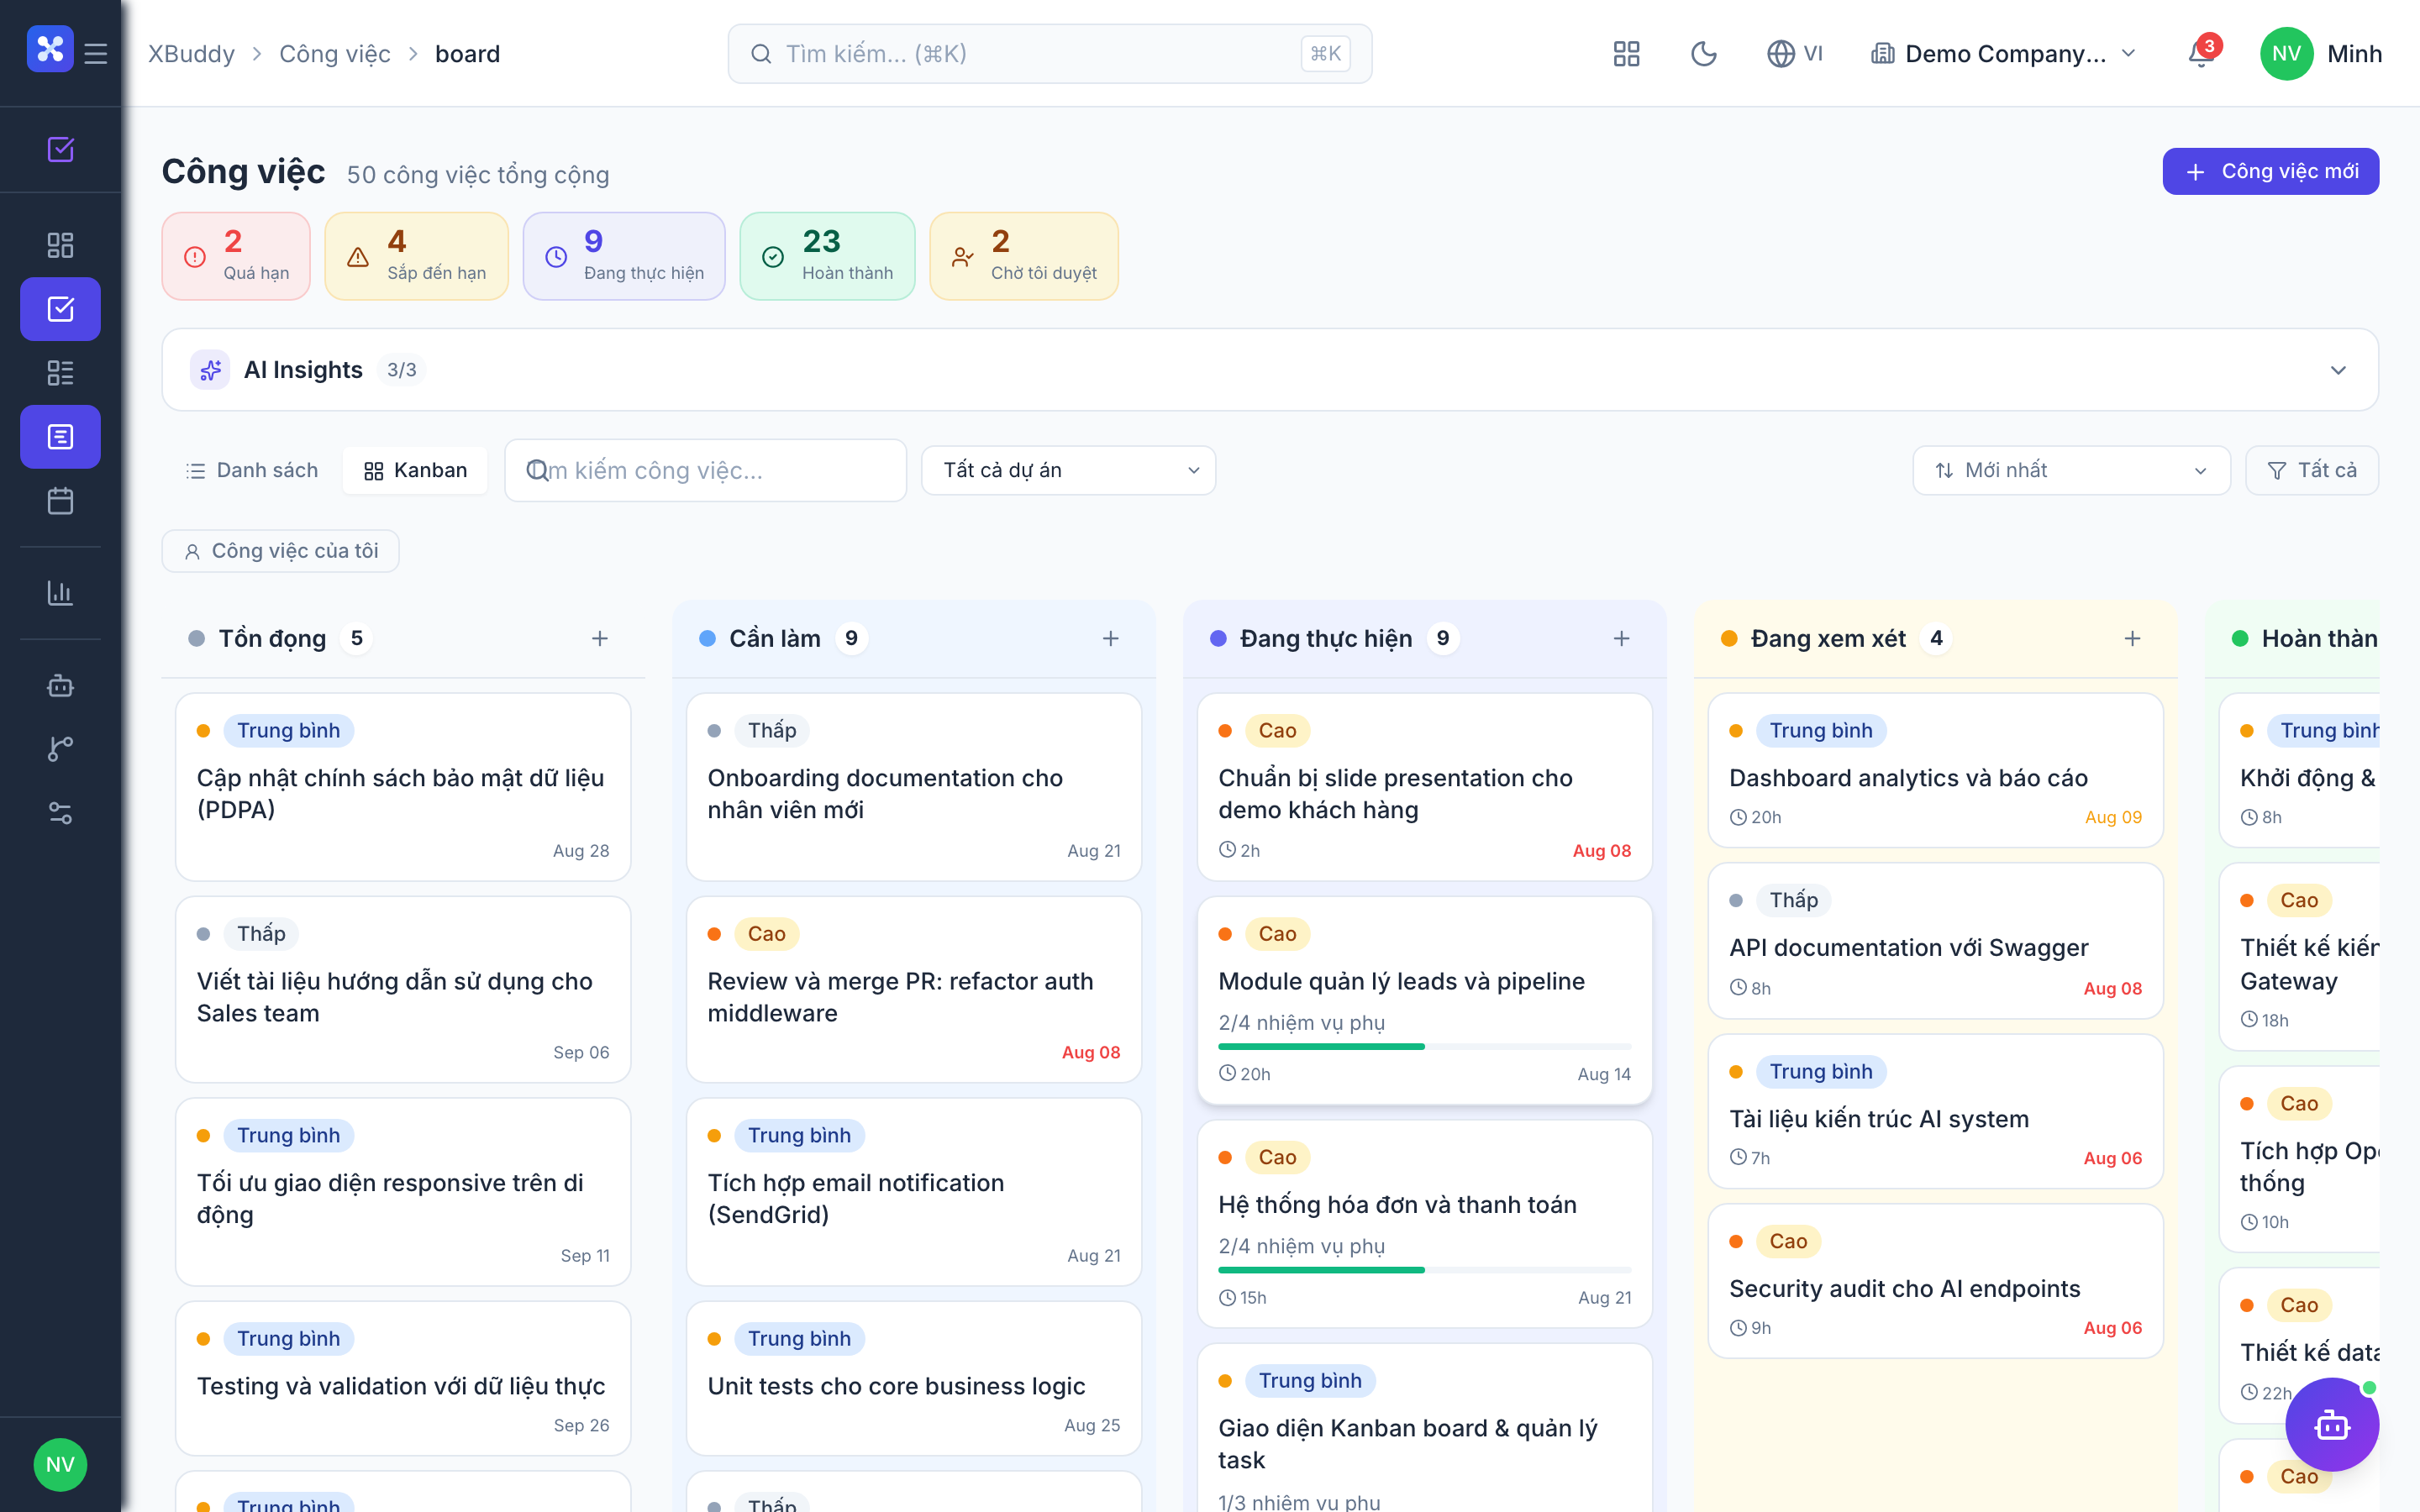
Task: Filter by Hoàn thành stat card
Action: tap(827, 256)
